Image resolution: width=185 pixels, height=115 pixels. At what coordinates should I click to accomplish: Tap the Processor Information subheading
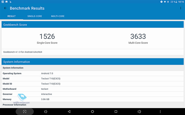(14, 105)
